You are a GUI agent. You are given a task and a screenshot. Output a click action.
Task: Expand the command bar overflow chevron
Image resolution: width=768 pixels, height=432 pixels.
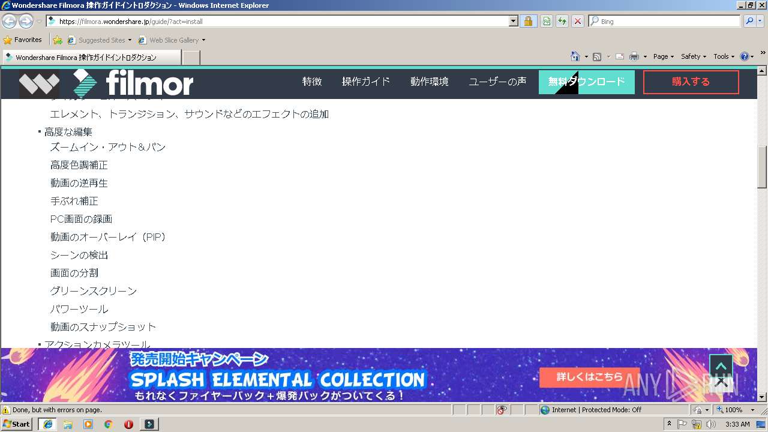[763, 54]
